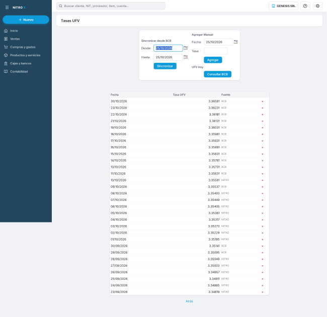Screen dimensions: 327x317
Task: Delete the 22/10/2026 rate row
Action: (262, 115)
